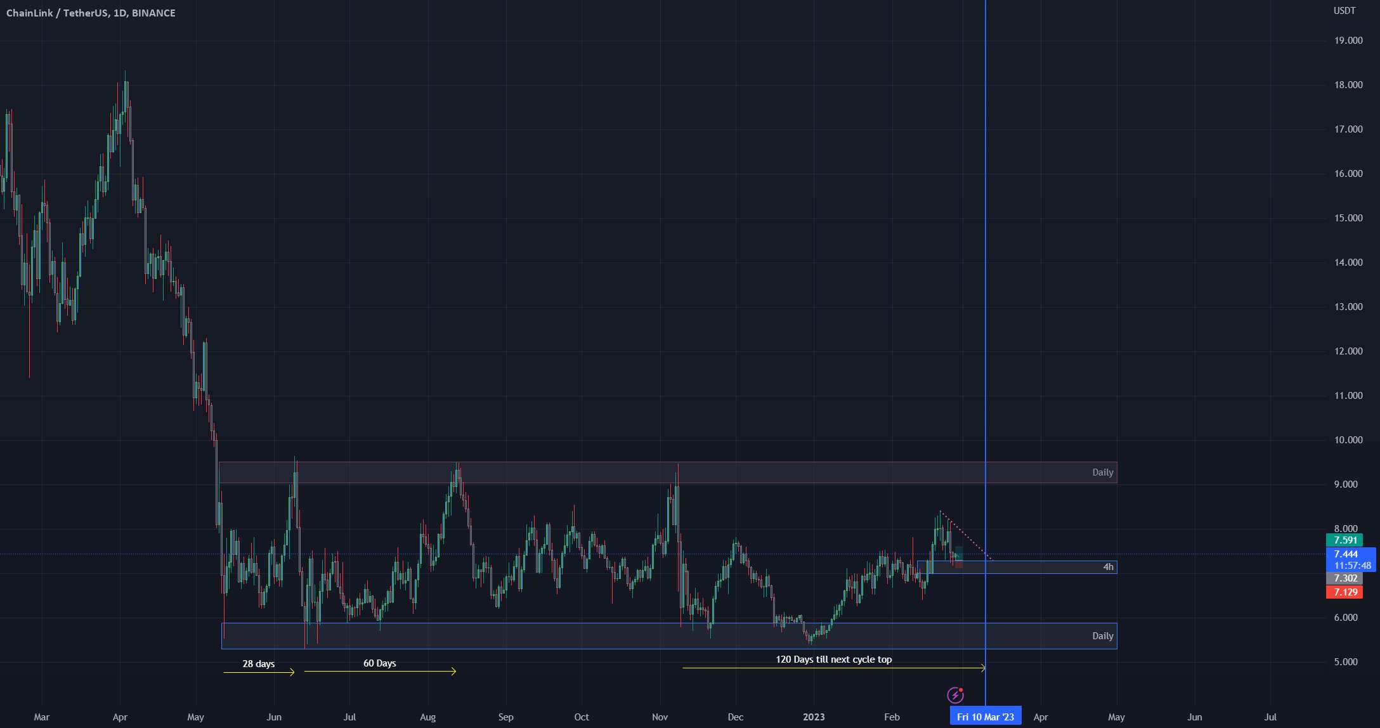Click the Nov time axis label

point(660,717)
